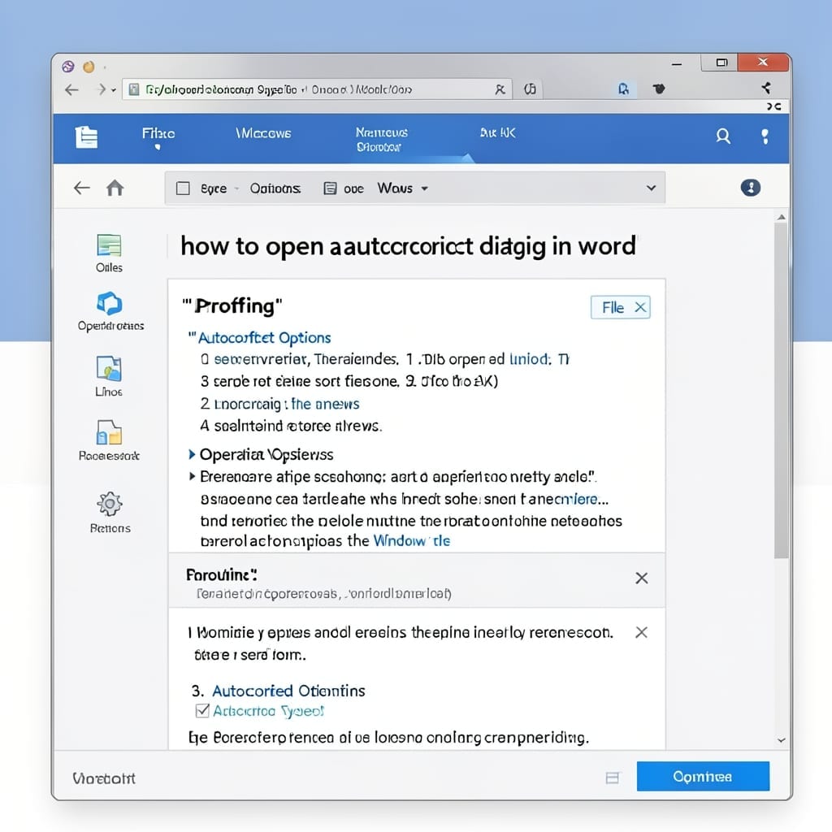Expand the Ereneoare paragraph triangle
The image size is (832, 832).
192,476
